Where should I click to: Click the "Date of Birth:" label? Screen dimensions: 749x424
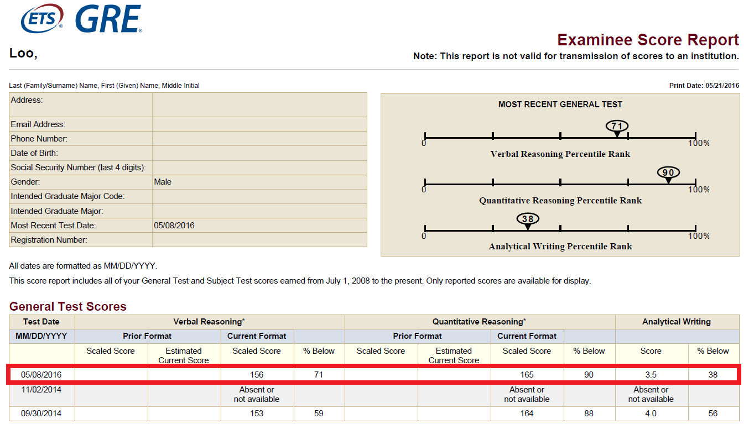coord(34,153)
